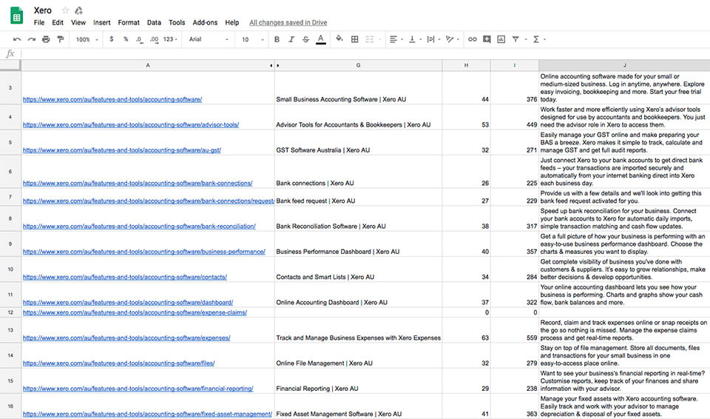Open the Borders tool

tap(354, 39)
